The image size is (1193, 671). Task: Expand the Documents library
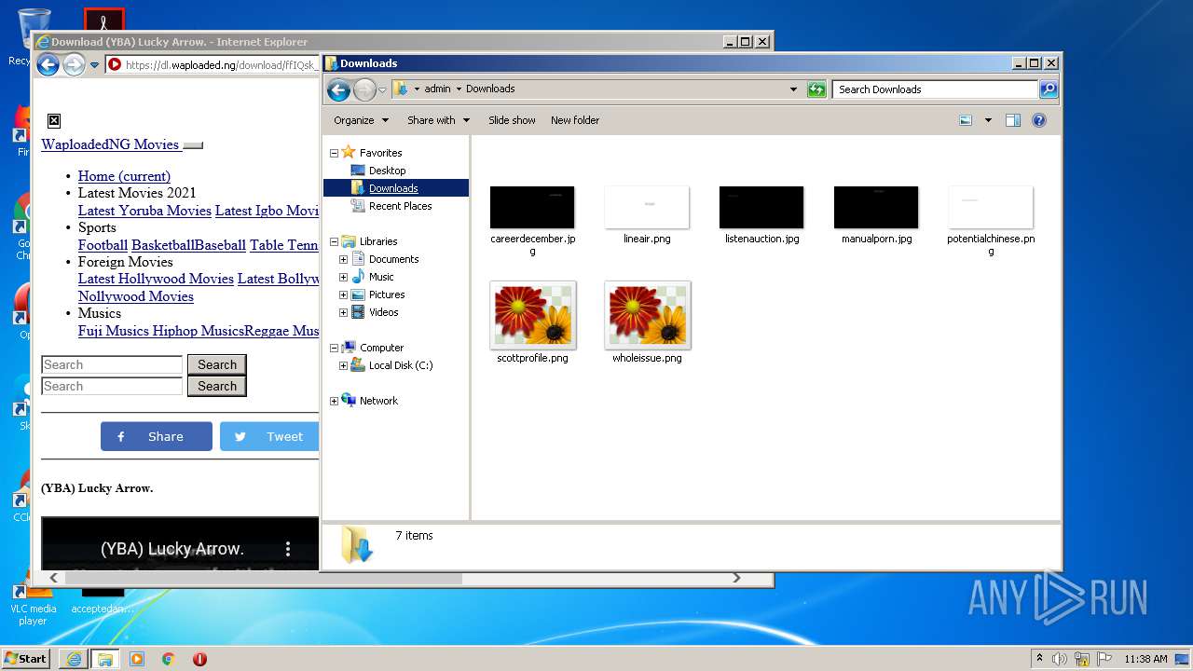[343, 259]
